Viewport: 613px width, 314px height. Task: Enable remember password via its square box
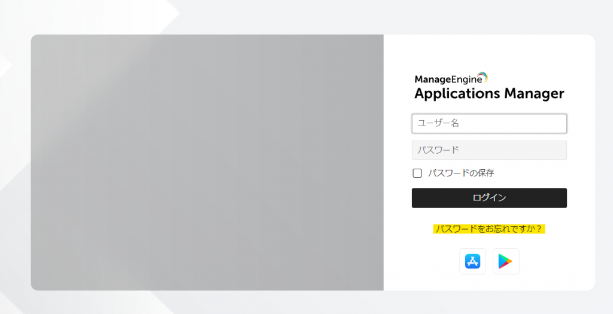click(x=417, y=173)
